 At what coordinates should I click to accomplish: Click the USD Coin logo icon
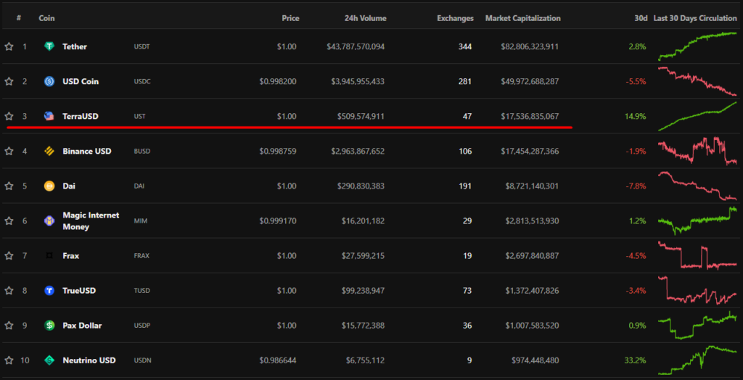coord(49,81)
